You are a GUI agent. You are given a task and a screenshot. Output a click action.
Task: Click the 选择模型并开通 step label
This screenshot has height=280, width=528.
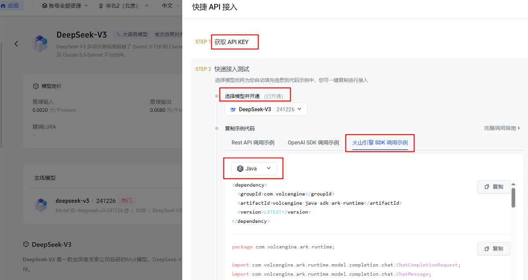(242, 96)
